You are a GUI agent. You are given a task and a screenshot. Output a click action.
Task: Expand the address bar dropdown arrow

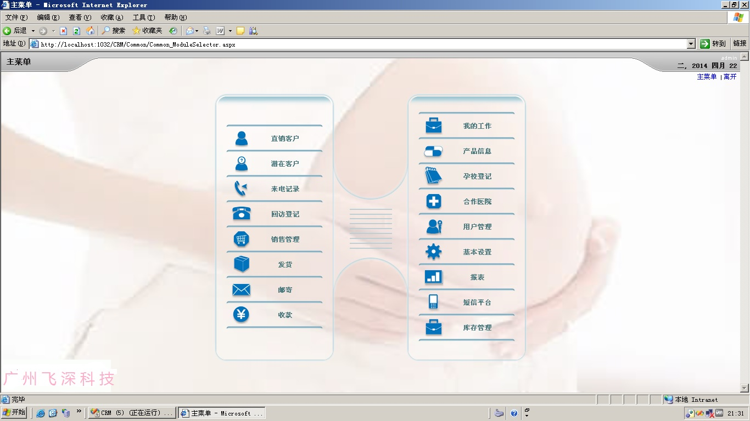(691, 44)
